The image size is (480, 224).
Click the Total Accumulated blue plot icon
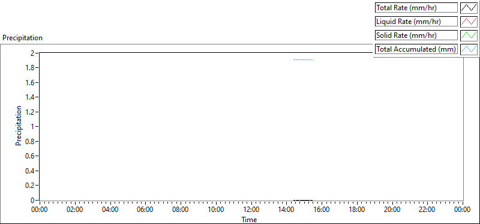469,49
